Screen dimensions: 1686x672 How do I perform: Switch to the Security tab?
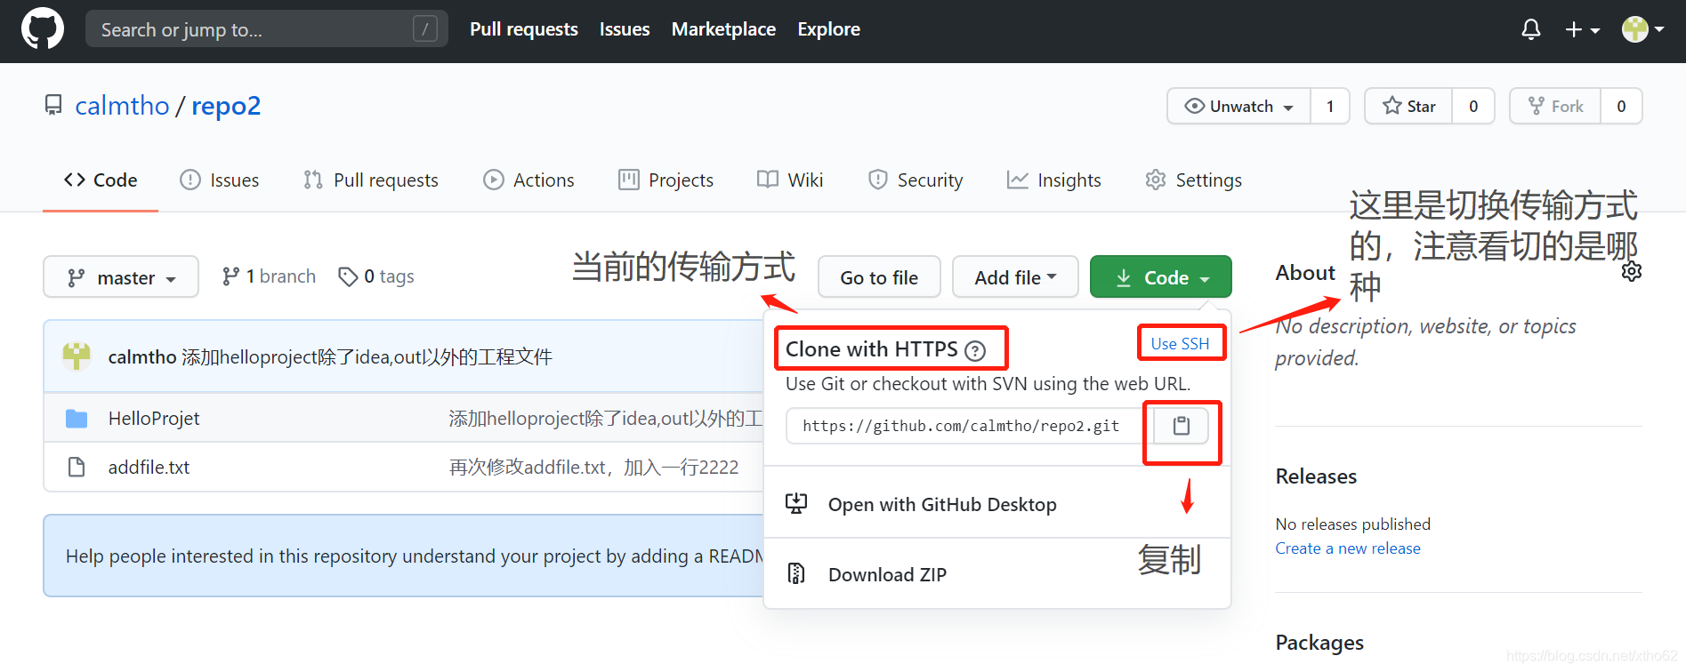tap(916, 180)
